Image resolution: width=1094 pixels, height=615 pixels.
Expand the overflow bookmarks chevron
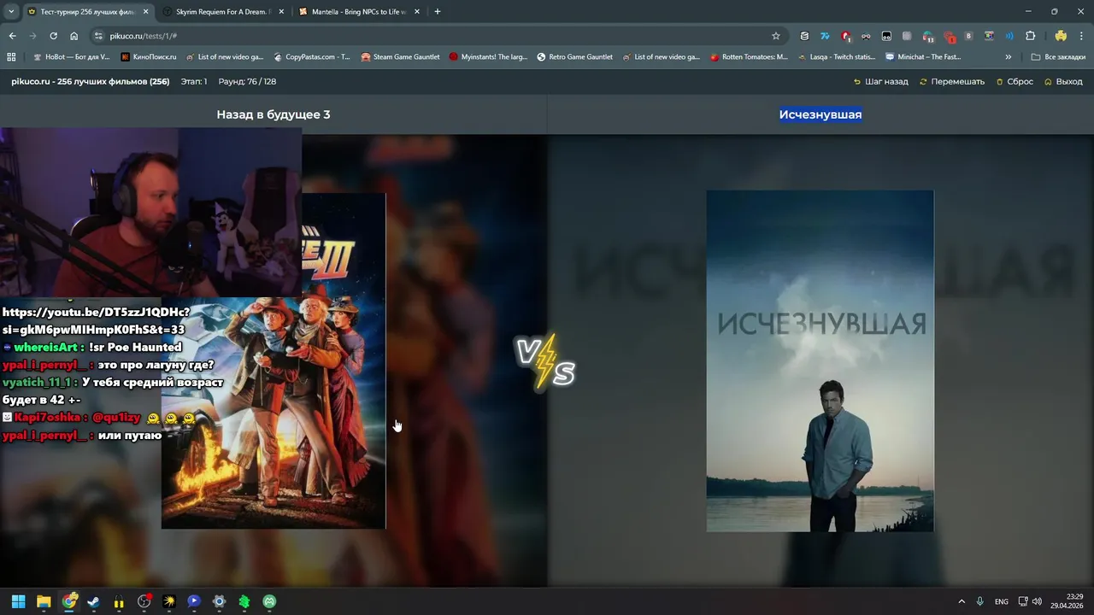pos(1009,57)
